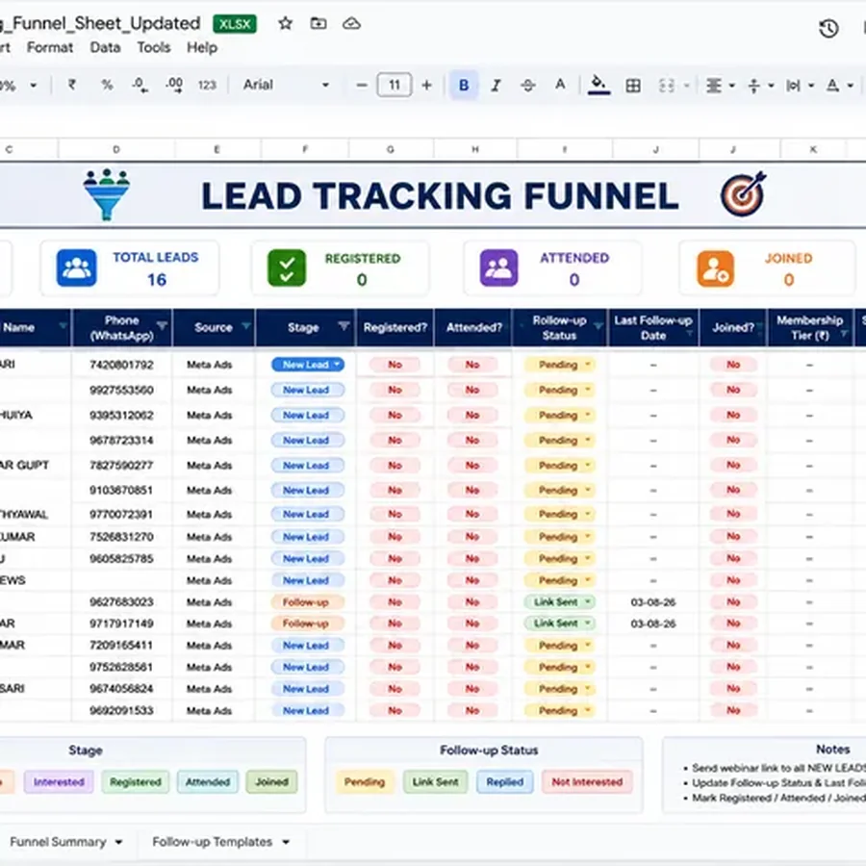Screen dimensions: 866x866
Task: Switch to the Funnel Summary sheet tab
Action: [58, 842]
